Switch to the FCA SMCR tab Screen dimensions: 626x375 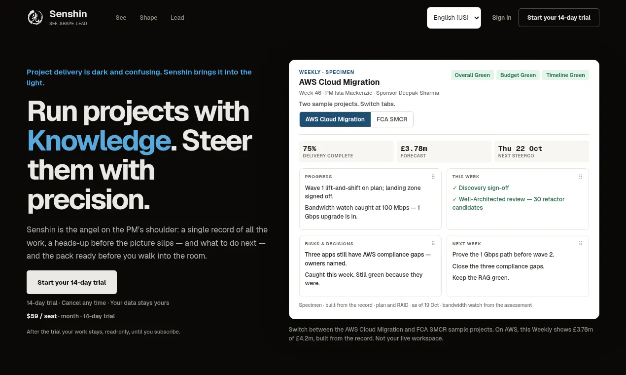tap(392, 119)
